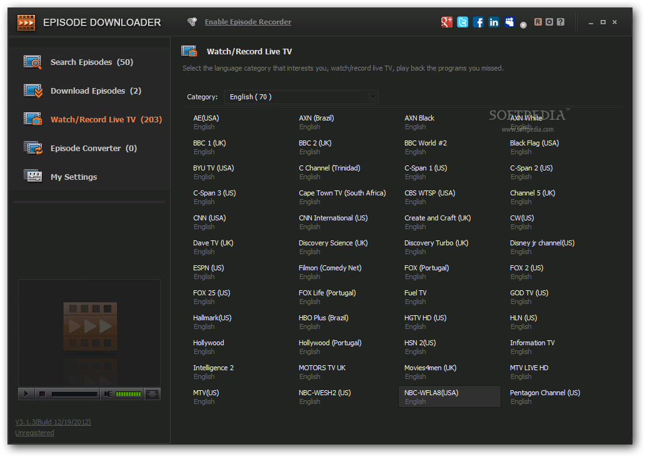Share on Google Plus
The width and height of the screenshot is (645, 457).
pos(446,22)
